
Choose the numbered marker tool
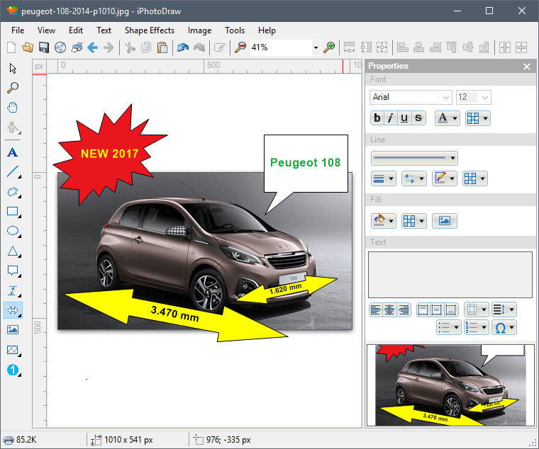coord(13,370)
